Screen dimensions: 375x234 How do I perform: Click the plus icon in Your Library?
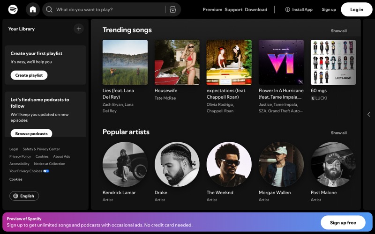coord(79,29)
